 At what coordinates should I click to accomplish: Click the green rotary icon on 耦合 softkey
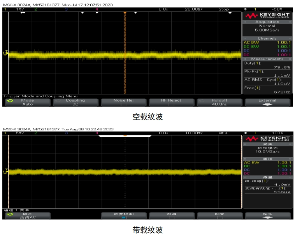10,214
